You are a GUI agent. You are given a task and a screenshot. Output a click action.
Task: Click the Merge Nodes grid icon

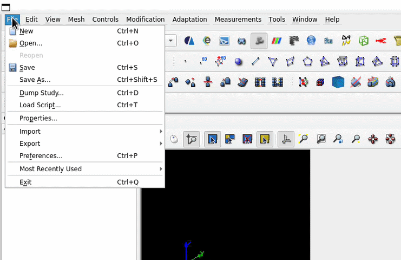click(260, 82)
